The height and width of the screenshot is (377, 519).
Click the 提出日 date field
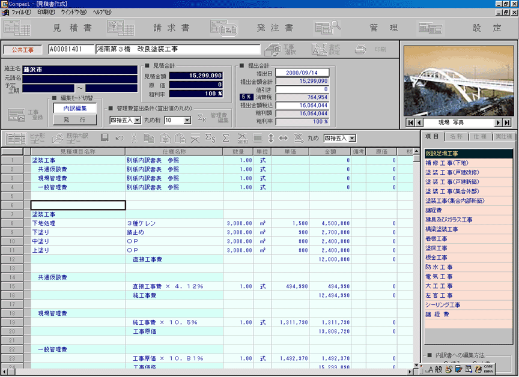point(302,73)
